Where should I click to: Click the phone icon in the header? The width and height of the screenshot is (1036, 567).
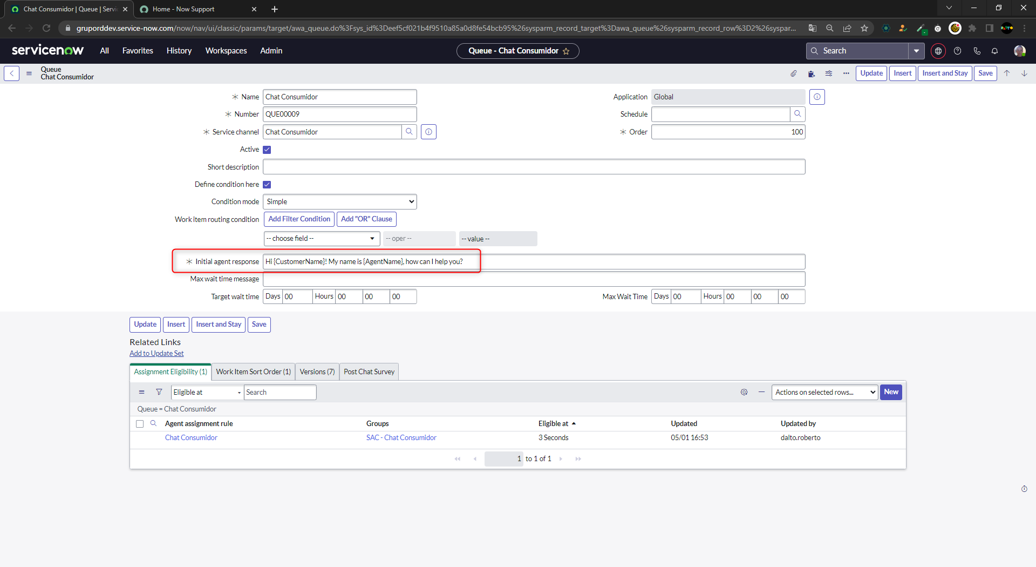click(977, 51)
